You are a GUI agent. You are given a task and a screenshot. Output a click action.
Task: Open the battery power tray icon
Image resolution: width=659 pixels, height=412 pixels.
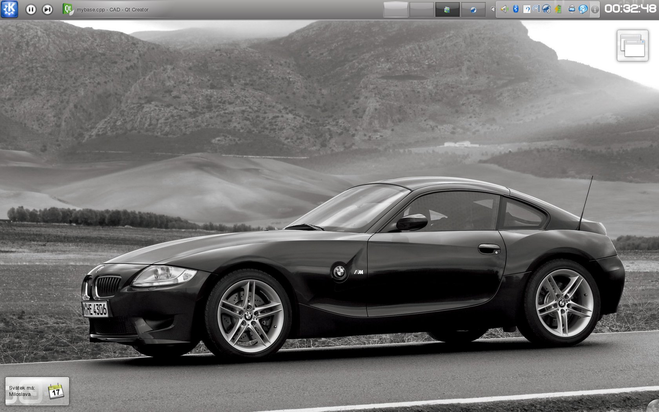click(558, 9)
